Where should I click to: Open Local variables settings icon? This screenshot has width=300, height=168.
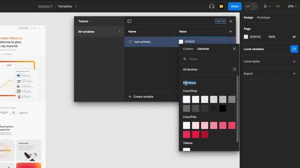pos(294,49)
